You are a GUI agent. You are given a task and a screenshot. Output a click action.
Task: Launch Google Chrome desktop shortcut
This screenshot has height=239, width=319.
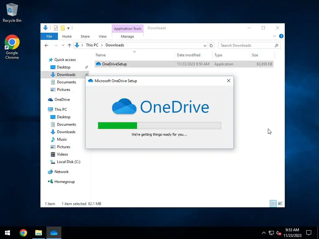(12, 47)
